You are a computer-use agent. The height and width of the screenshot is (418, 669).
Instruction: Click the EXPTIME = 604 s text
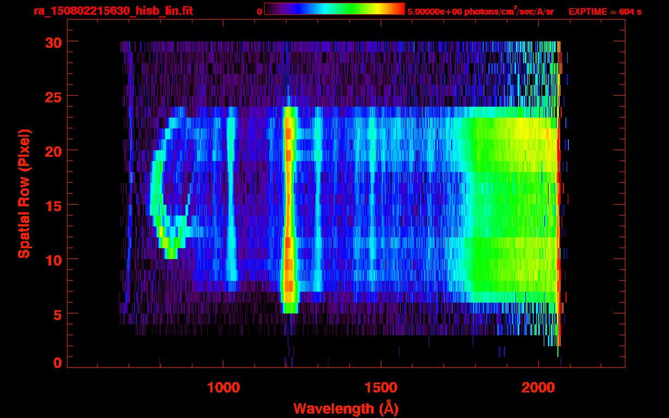tap(605, 11)
